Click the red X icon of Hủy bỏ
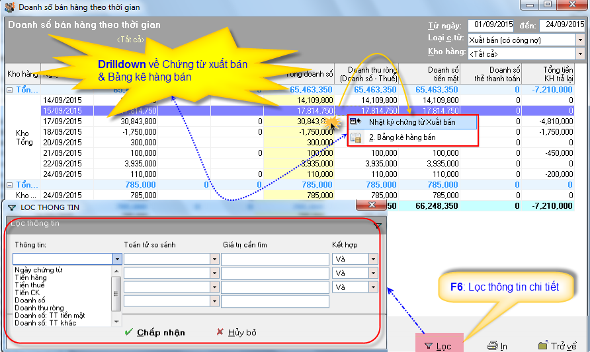 point(220,332)
